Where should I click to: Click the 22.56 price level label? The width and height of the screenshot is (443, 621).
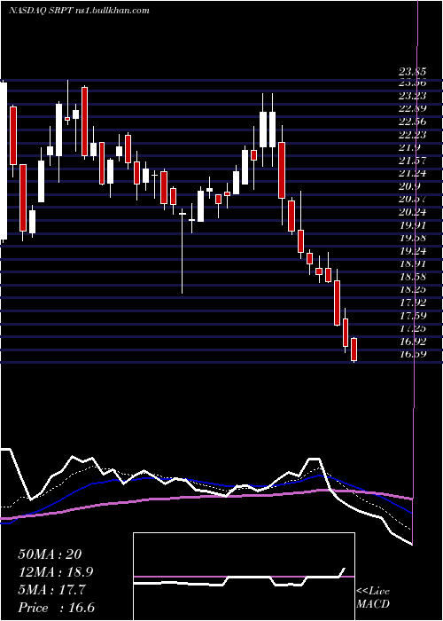tap(413, 122)
